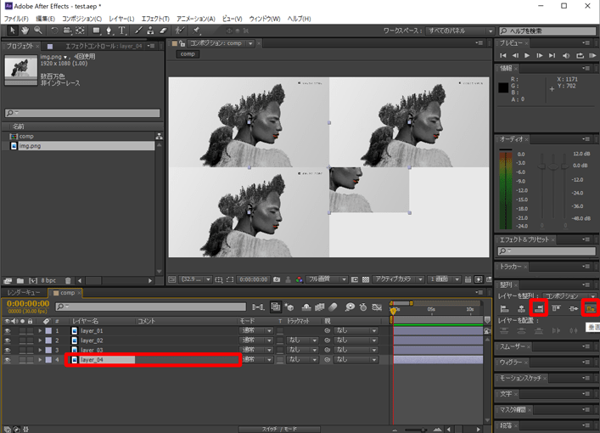Click the align left edges icon

click(504, 308)
